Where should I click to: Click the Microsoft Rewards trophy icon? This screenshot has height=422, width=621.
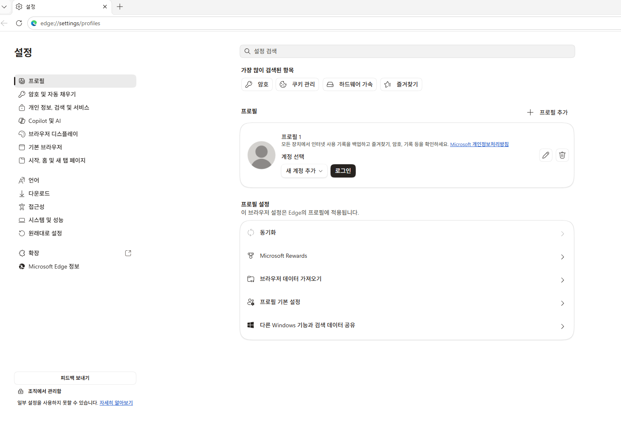click(251, 256)
